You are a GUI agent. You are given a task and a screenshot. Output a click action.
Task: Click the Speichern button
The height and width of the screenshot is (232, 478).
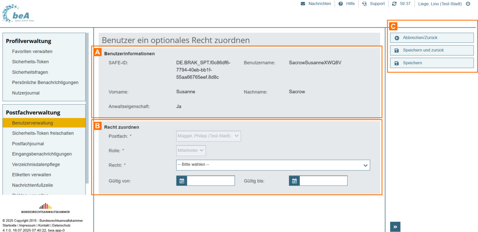click(x=432, y=63)
